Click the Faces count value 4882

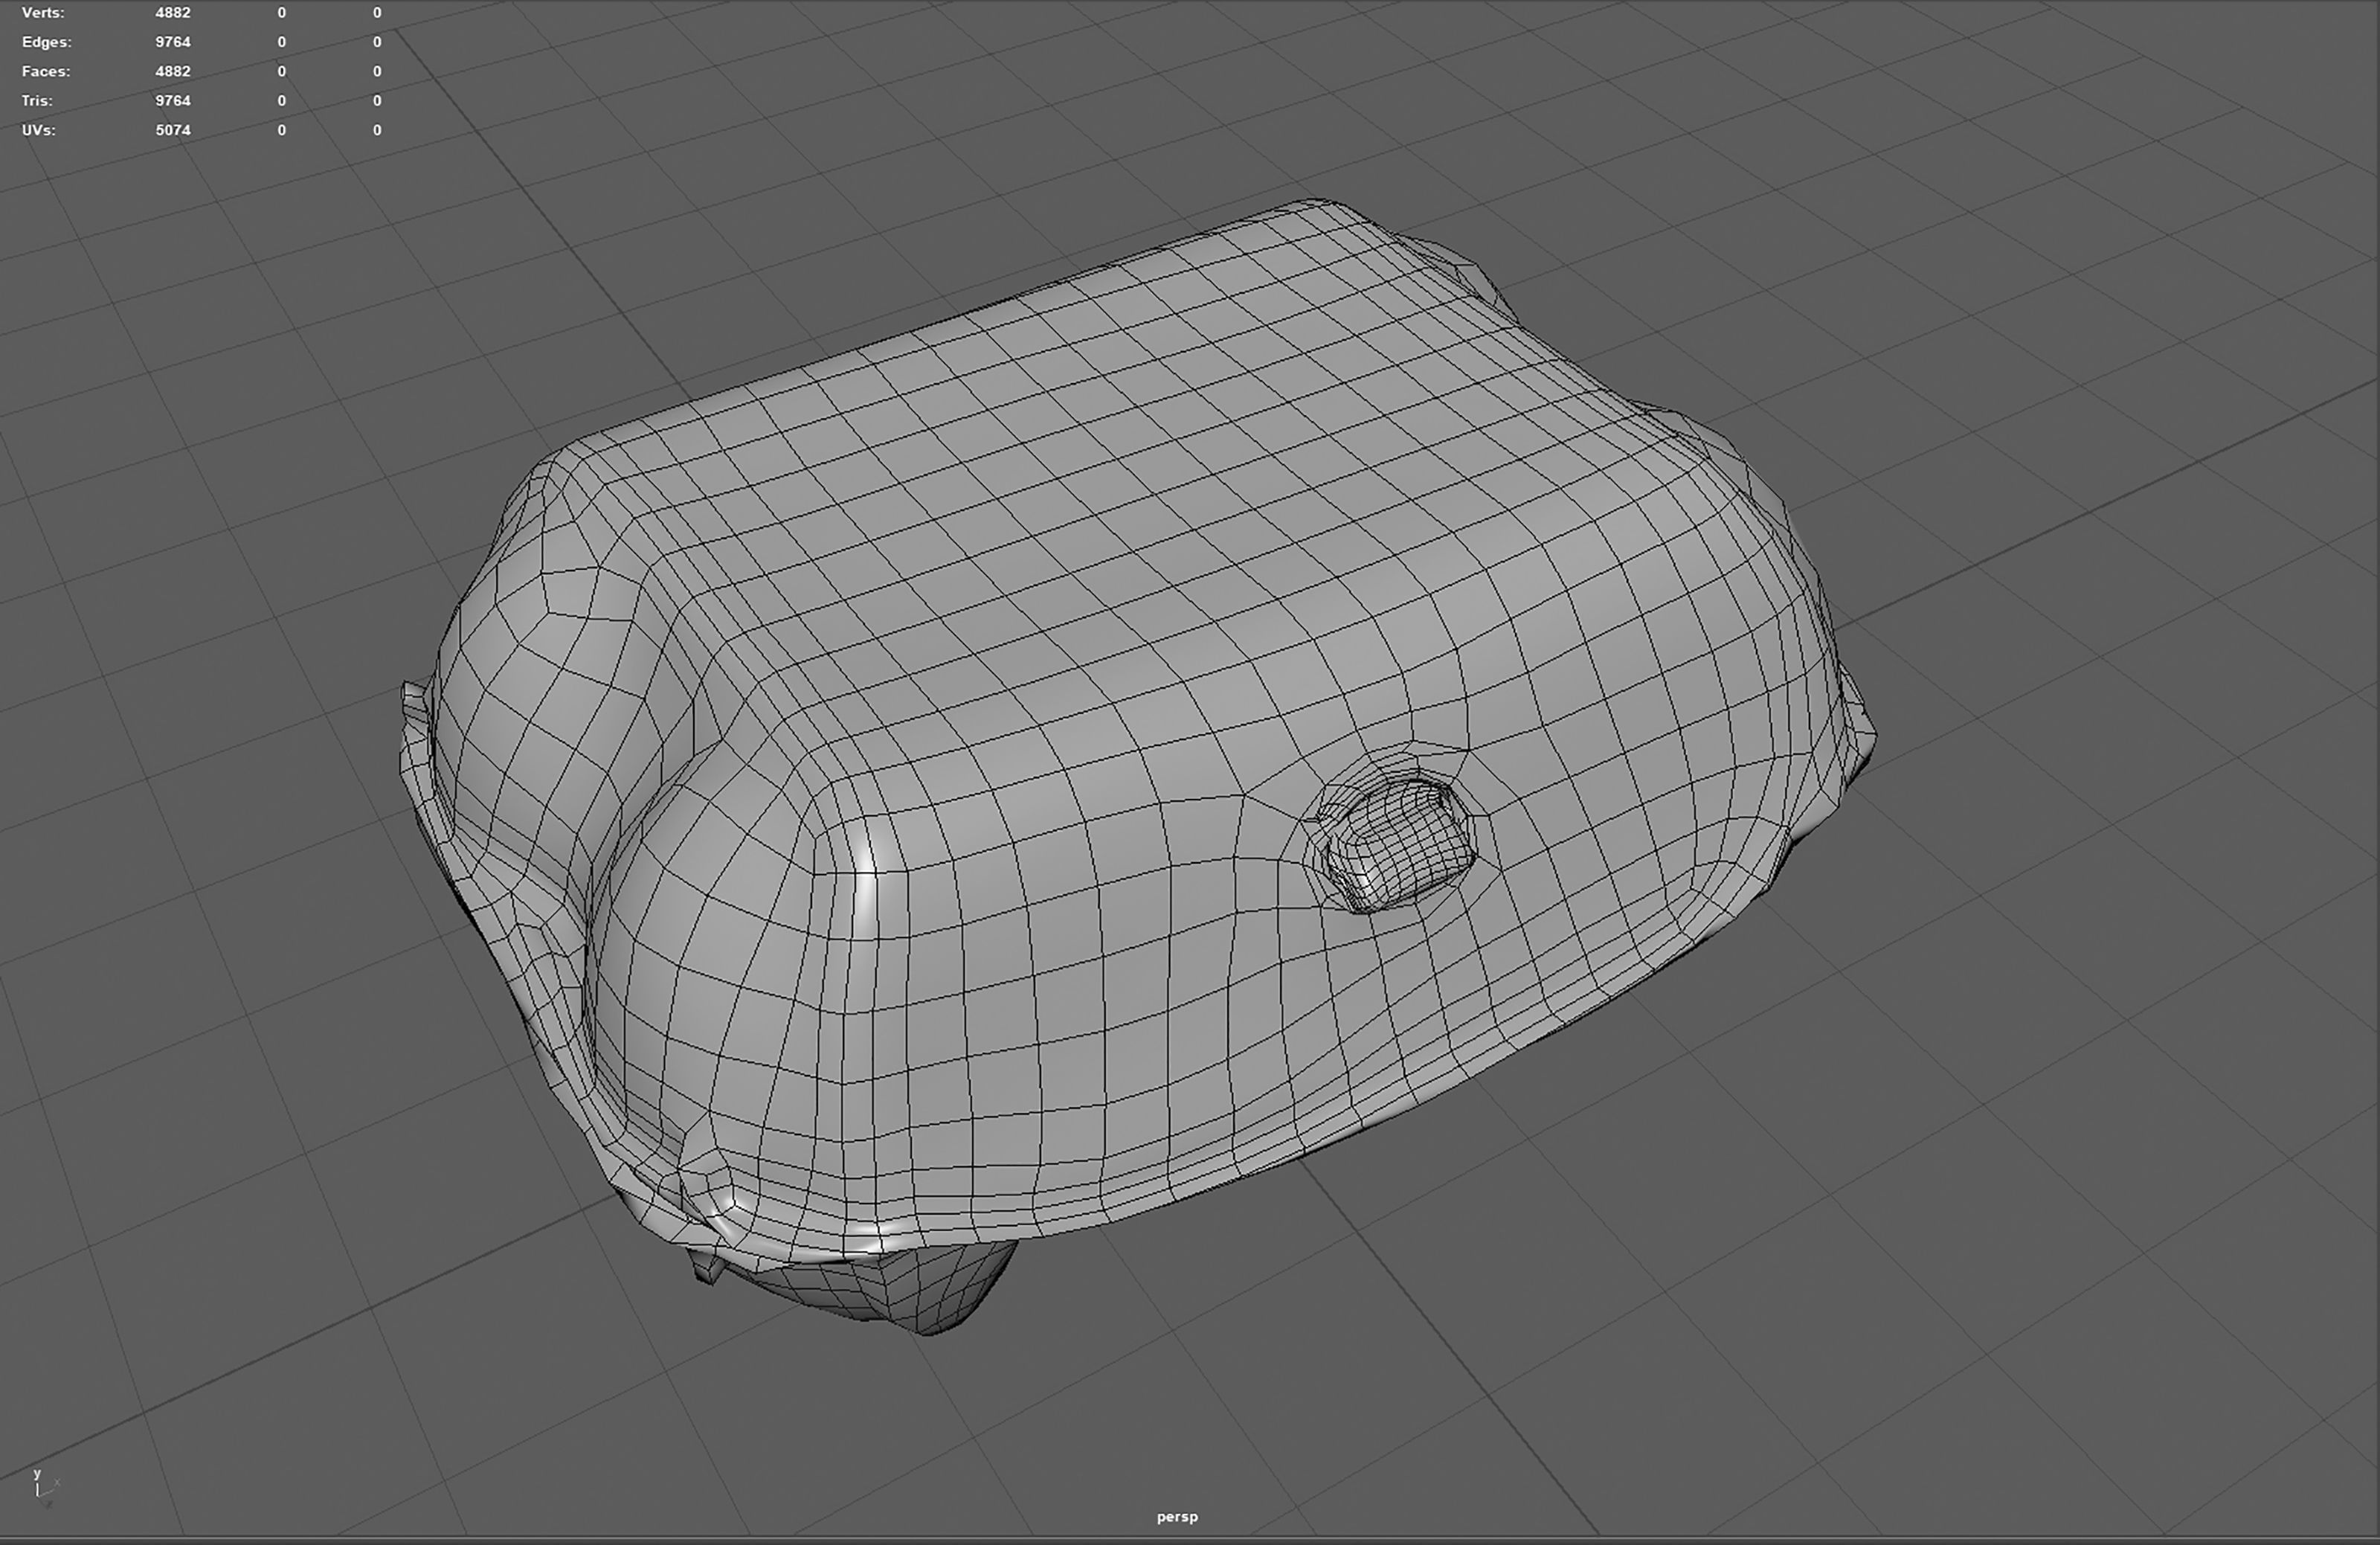(x=172, y=71)
